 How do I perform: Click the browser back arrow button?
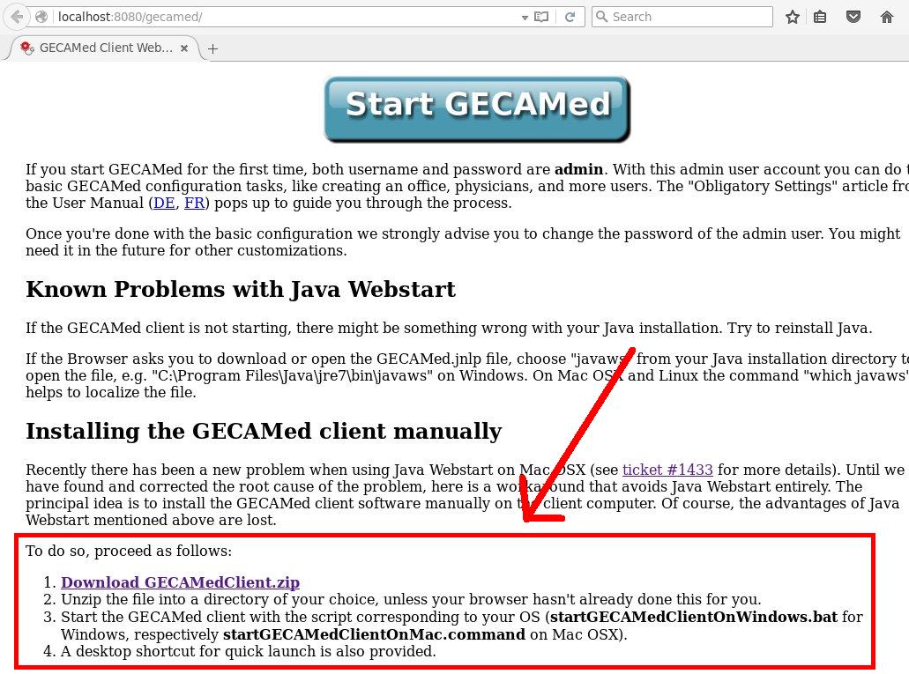pos(16,17)
